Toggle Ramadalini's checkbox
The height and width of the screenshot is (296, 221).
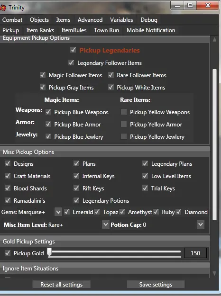click(x=8, y=200)
